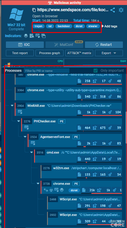Open the IOC panel
The image size is (127, 228).
click(x=25, y=45)
